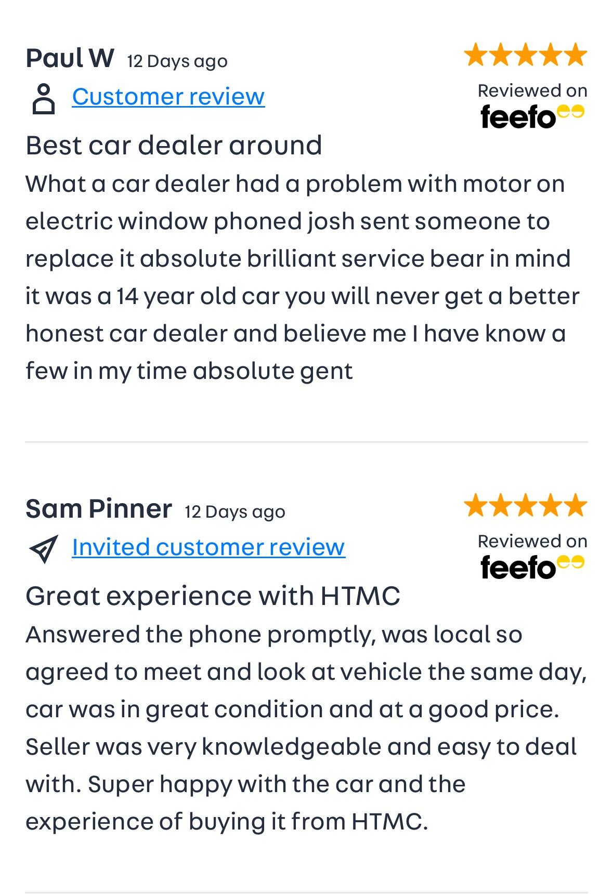613x895 pixels.
Task: Click the feefo logo in Paul W's review
Action: (x=532, y=116)
